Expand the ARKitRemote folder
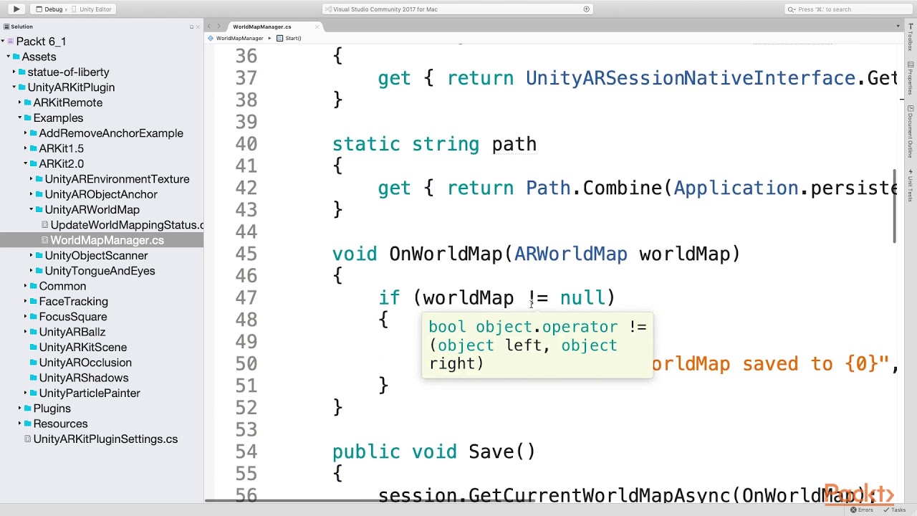Screen dimensions: 917x516 [19, 102]
